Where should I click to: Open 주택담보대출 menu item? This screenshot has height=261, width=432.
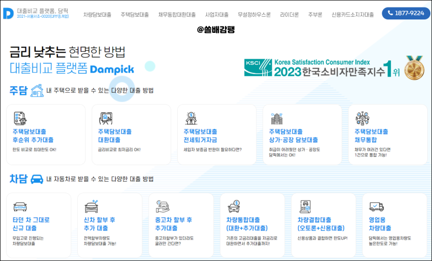[x=134, y=15]
